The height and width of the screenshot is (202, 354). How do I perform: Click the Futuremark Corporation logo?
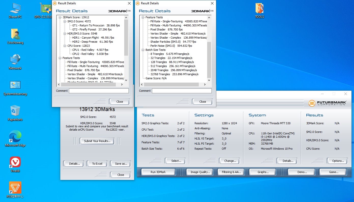click(328, 103)
